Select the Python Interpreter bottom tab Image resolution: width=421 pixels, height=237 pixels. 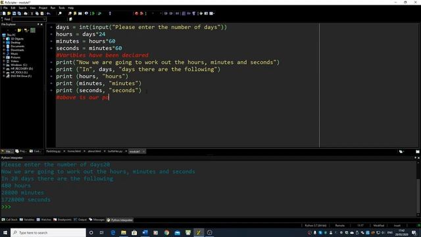(x=120, y=220)
